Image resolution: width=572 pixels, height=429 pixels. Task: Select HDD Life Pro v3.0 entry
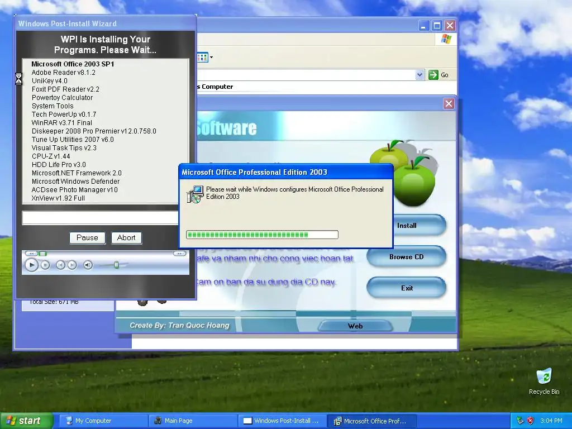tap(59, 165)
